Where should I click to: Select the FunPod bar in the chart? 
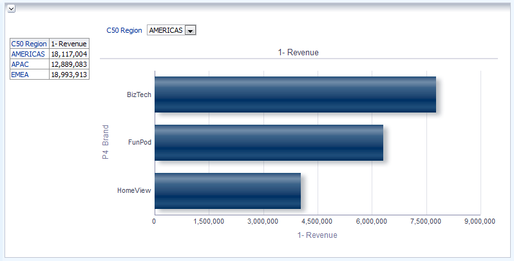pos(269,142)
